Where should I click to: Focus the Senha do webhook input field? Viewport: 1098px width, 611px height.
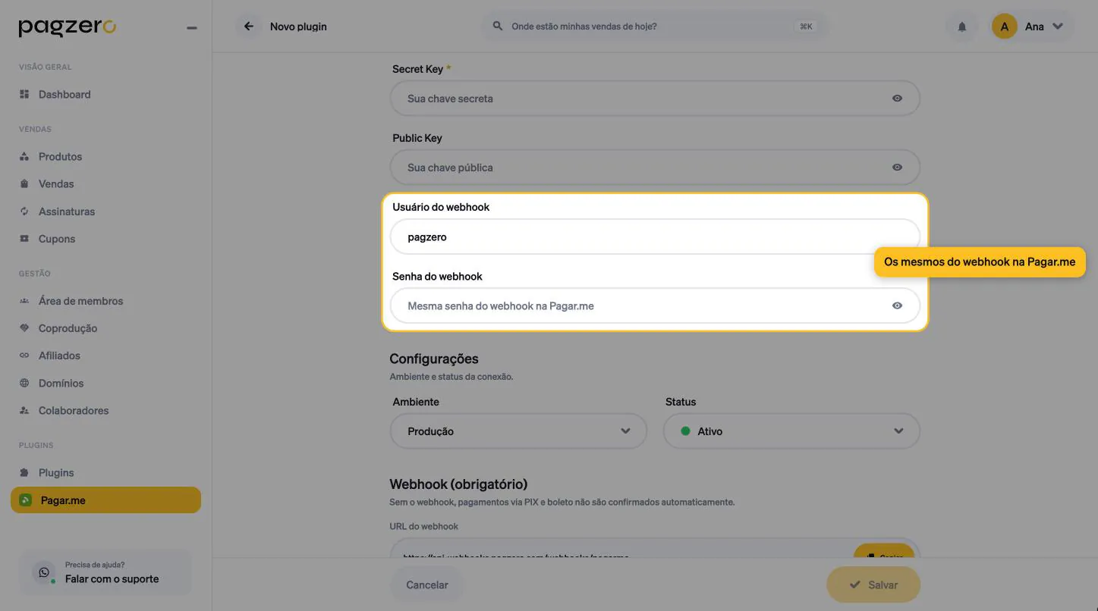[x=655, y=306]
